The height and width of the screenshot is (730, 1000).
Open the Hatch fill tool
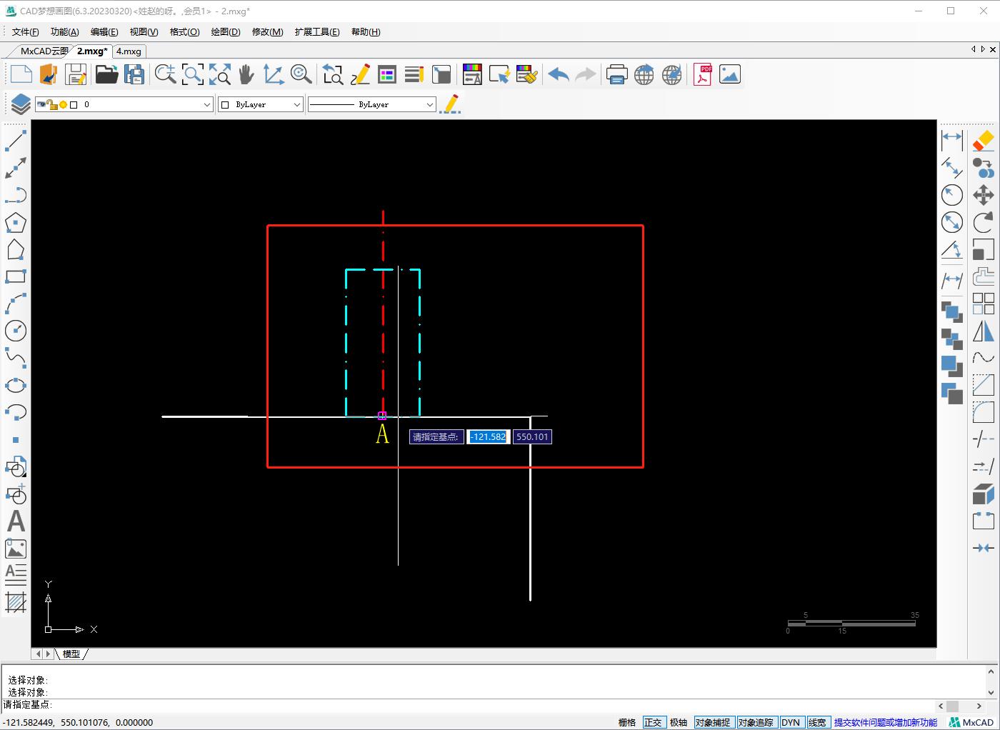[16, 603]
